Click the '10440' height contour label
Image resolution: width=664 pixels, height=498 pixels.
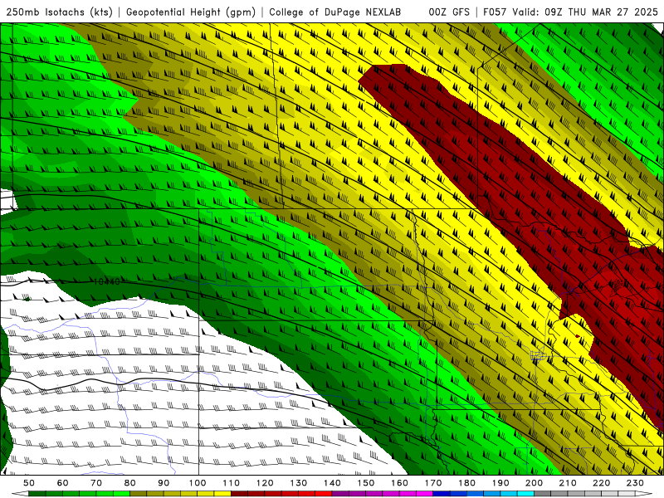click(x=106, y=281)
